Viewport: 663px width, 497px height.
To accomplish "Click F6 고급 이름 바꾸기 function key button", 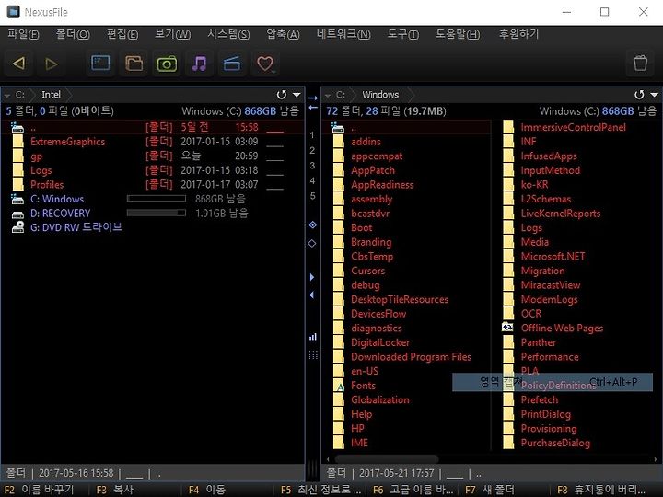I will pos(413,490).
